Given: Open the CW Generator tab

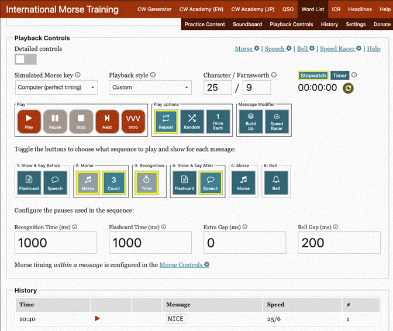Looking at the screenshot, I should point(154,9).
